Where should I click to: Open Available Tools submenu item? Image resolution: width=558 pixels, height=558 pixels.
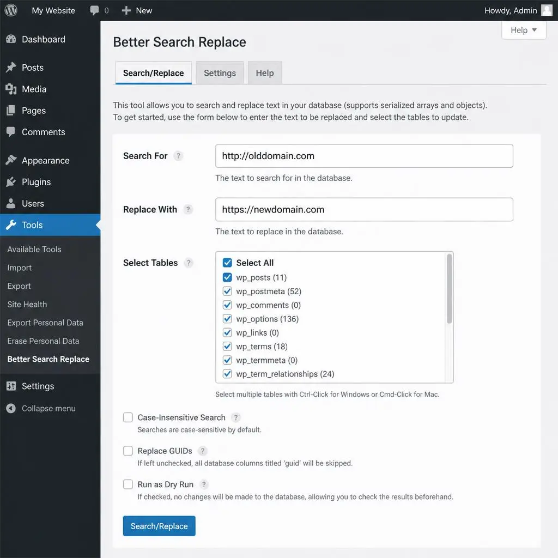[x=34, y=249]
